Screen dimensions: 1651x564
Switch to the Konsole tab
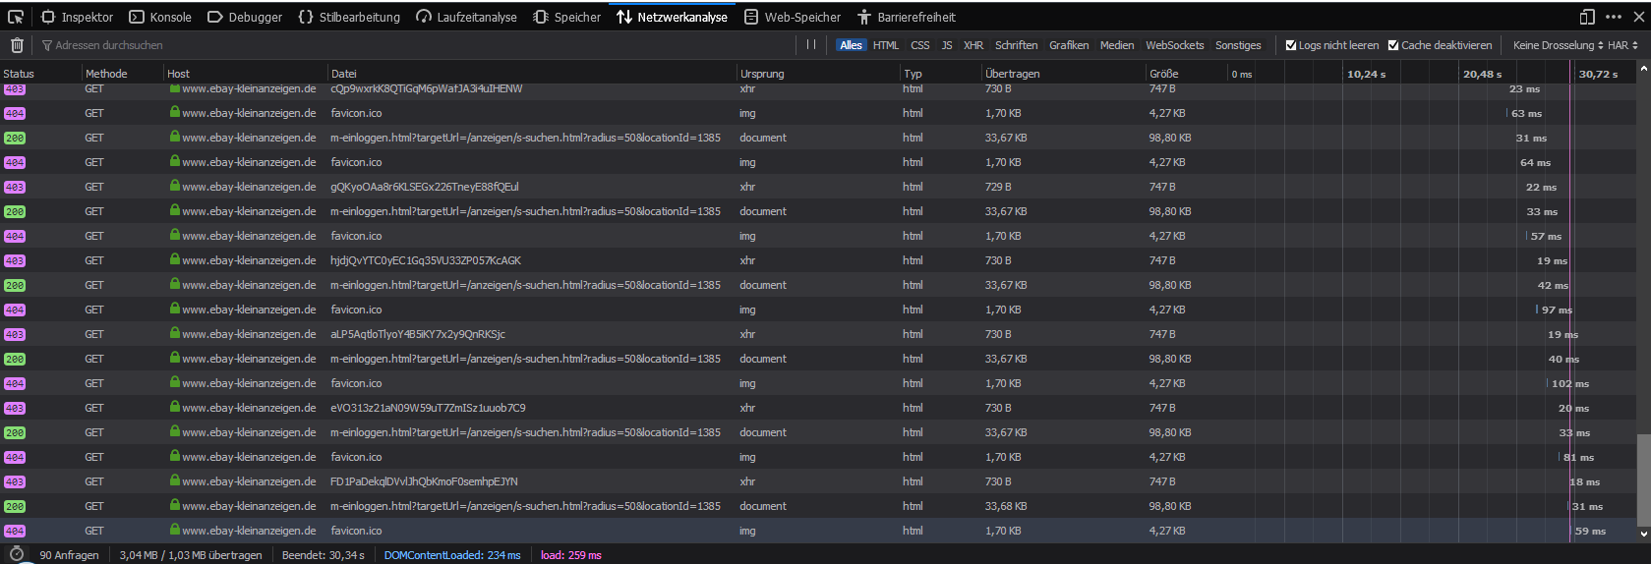point(160,17)
